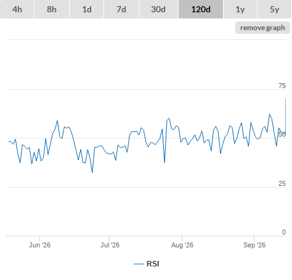This screenshot has height=280, width=292.
Task: Select the 4h time range tab
Action: pos(17,9)
